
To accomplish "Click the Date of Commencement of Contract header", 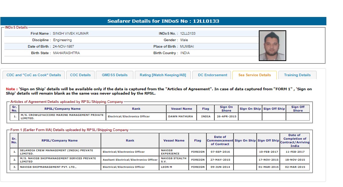I will tap(220, 140).
